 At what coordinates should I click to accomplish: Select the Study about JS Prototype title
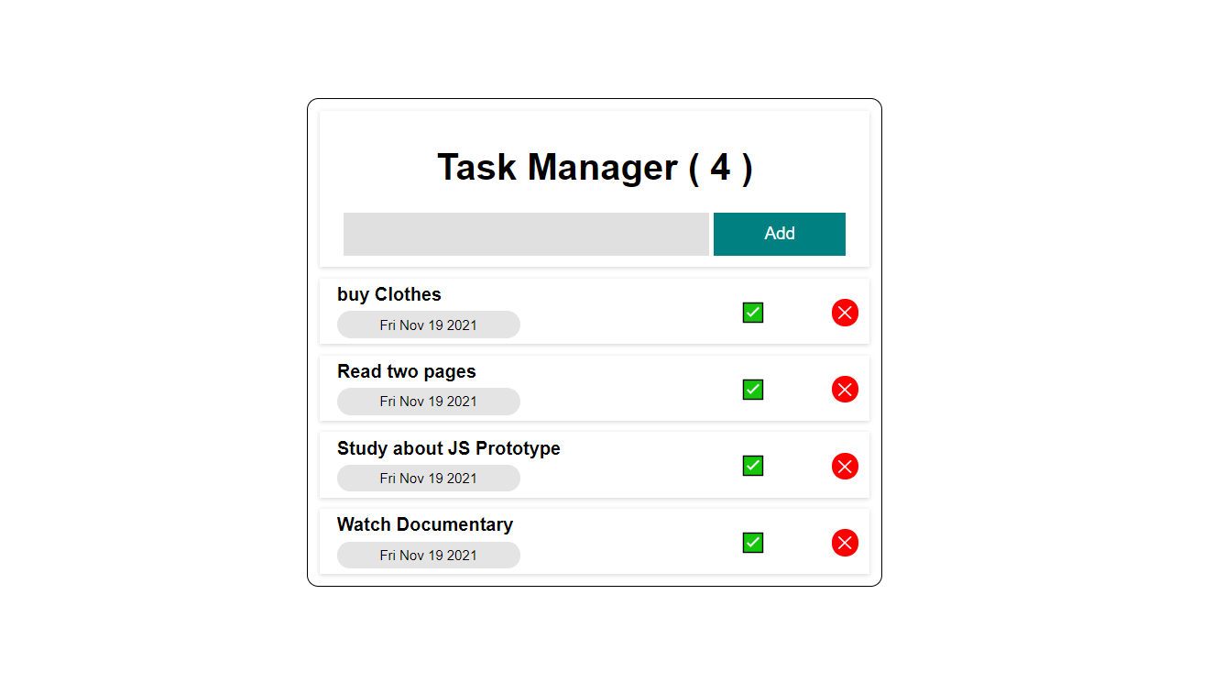click(449, 448)
